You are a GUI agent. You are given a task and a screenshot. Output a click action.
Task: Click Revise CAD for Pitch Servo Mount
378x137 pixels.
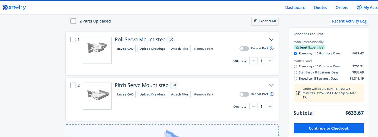[125, 94]
